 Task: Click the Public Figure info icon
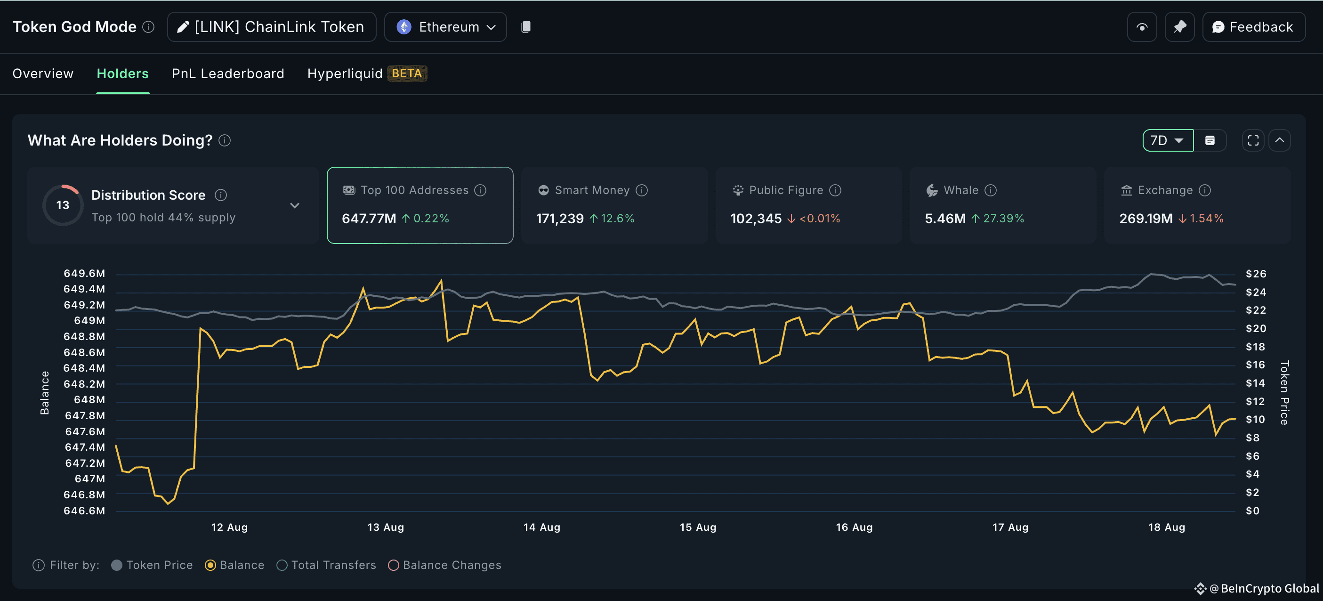(836, 190)
